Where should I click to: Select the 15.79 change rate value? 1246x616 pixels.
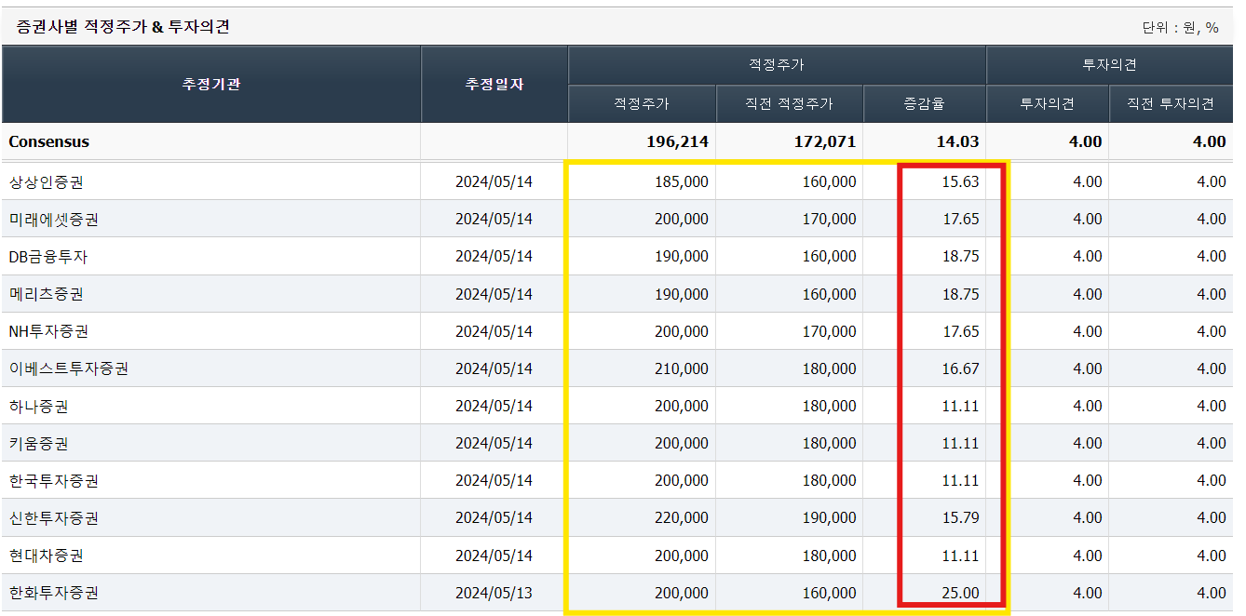(961, 518)
